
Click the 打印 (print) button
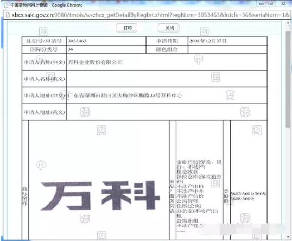(x=126, y=28)
